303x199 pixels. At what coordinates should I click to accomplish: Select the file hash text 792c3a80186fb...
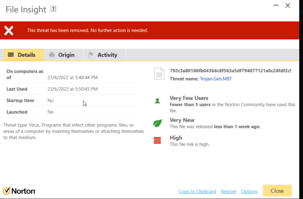coord(230,71)
